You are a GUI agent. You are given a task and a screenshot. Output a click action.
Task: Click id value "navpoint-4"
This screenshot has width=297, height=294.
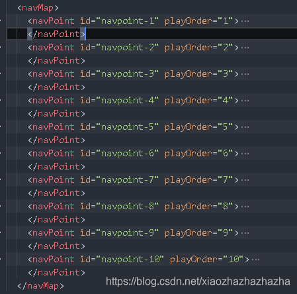127,101
